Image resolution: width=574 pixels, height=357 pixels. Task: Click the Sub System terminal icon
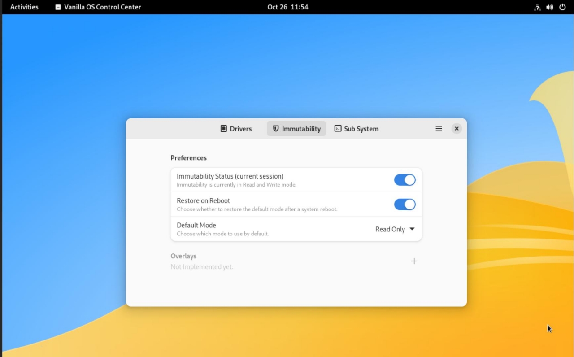pos(338,128)
